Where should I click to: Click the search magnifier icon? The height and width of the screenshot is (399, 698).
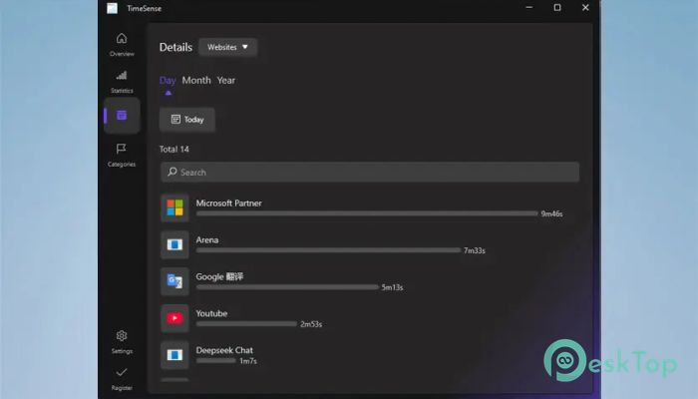click(173, 172)
